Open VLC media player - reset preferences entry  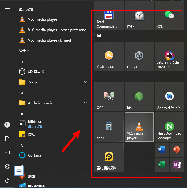(54, 30)
